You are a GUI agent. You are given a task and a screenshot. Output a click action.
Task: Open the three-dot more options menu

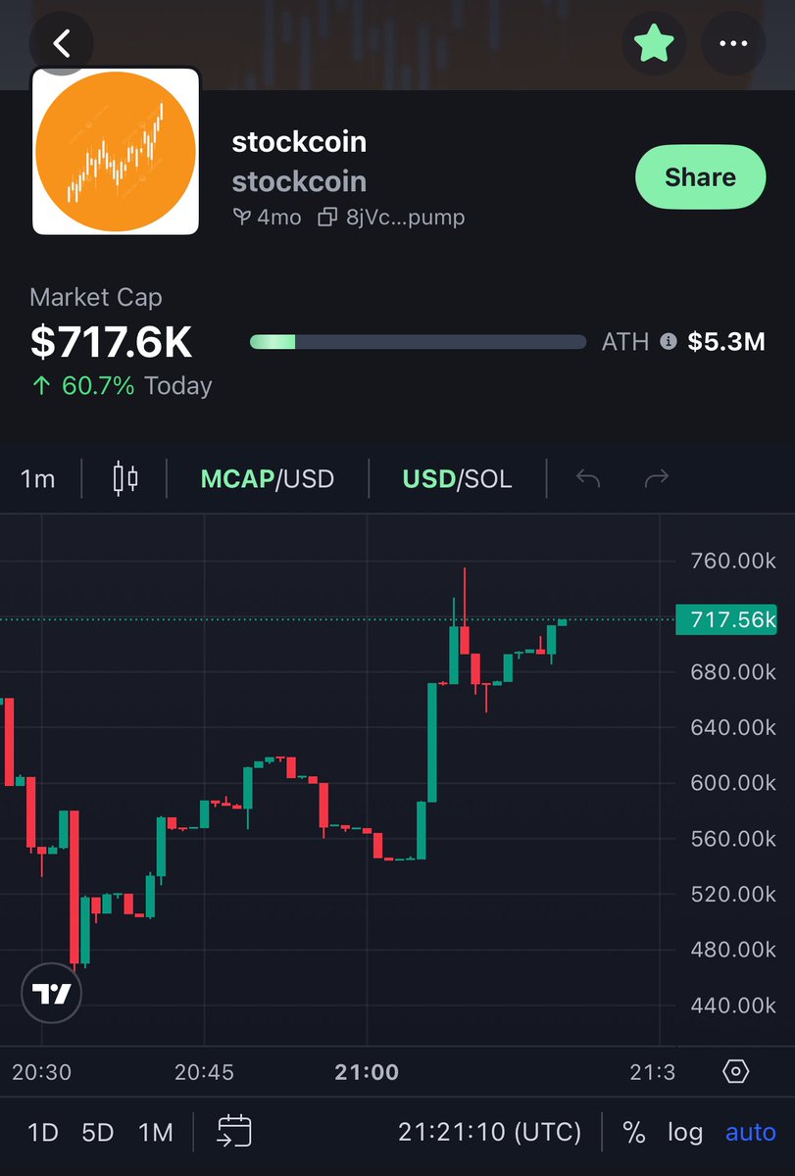tap(733, 44)
